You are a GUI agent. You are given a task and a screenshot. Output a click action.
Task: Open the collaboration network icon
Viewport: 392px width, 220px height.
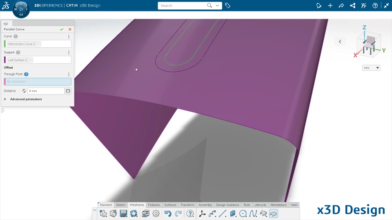(352, 5)
